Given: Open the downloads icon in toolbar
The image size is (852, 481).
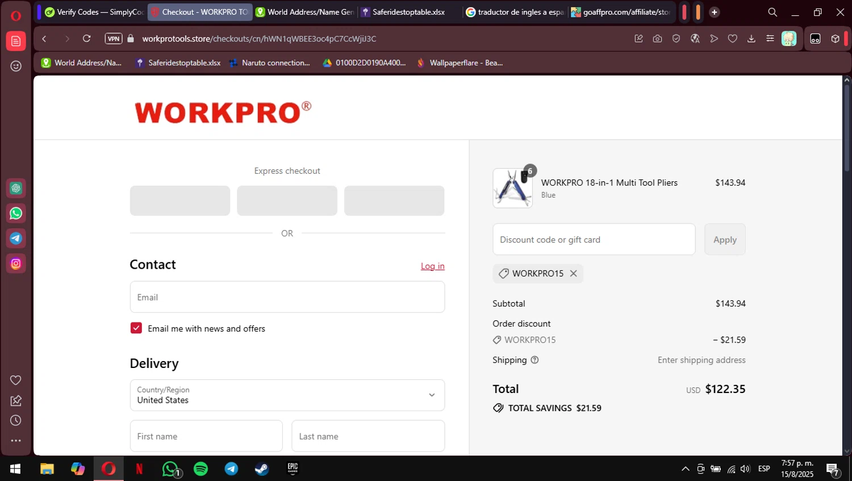Looking at the screenshot, I should pyautogui.click(x=751, y=39).
